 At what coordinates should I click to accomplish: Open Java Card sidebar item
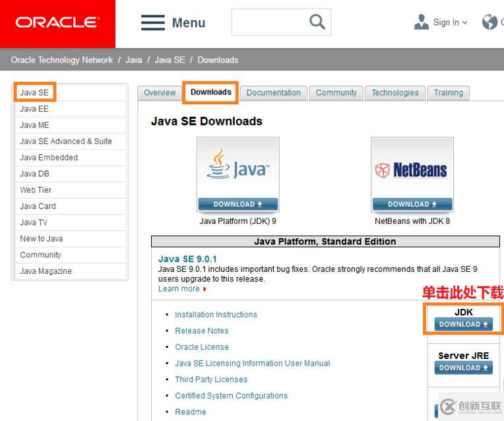coord(71,206)
